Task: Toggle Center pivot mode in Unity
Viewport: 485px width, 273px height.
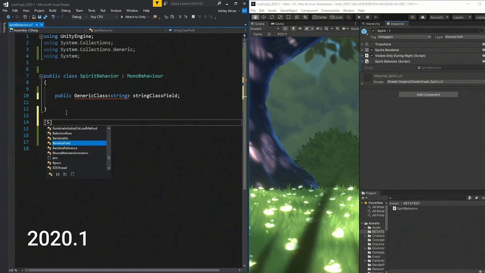Action: (320, 17)
